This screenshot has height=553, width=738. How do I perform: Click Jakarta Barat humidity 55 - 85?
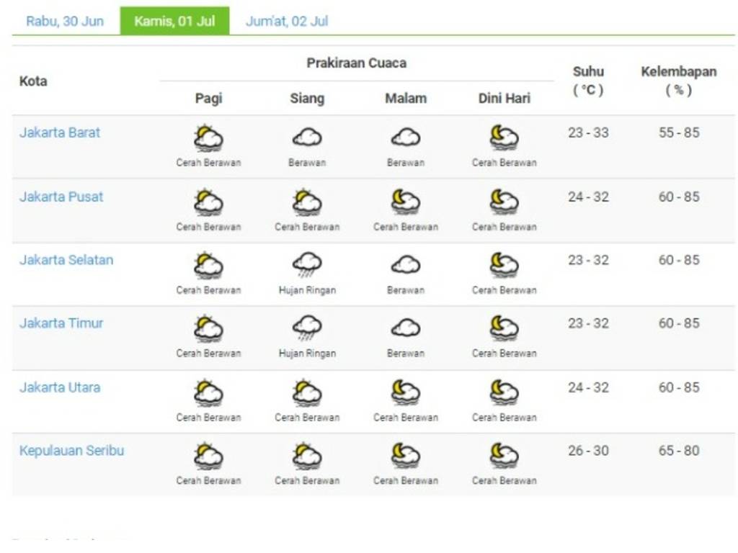(x=679, y=132)
